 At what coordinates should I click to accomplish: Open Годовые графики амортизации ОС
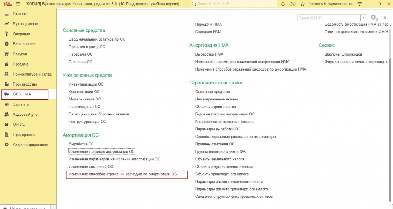click(x=225, y=114)
